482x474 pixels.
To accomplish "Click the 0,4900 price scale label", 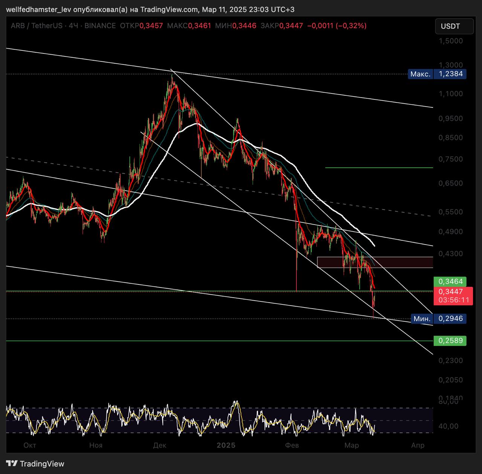I will pos(451,231).
